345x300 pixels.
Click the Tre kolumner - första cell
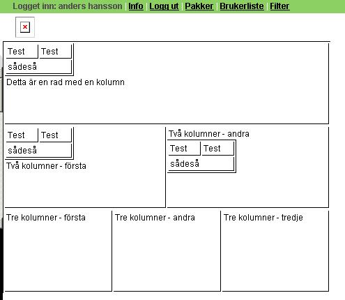tap(58, 251)
